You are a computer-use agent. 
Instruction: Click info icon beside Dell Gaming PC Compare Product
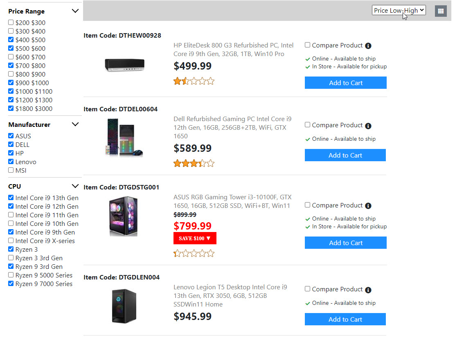click(368, 126)
